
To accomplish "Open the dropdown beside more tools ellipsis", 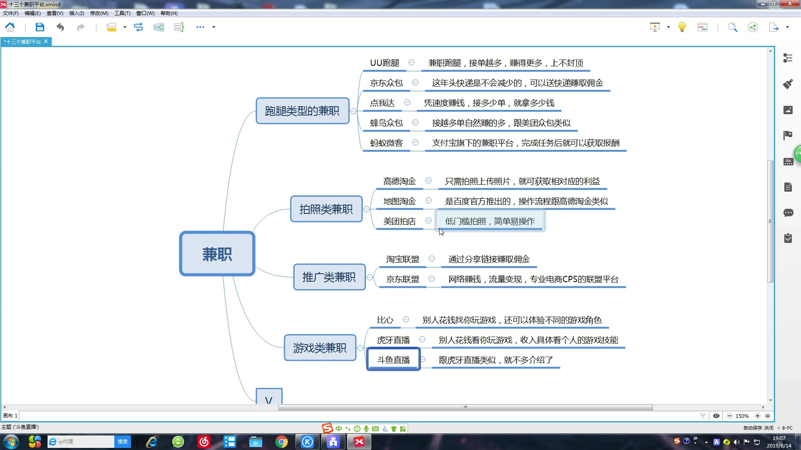I will 214,27.
